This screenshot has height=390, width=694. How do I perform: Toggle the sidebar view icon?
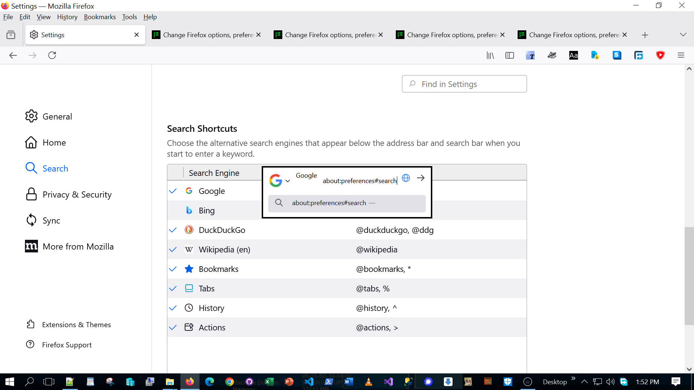(510, 55)
